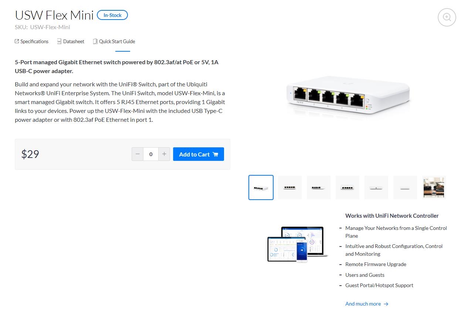The image size is (471, 317).
Task: Select the second product thumbnail
Action: [x=290, y=187]
